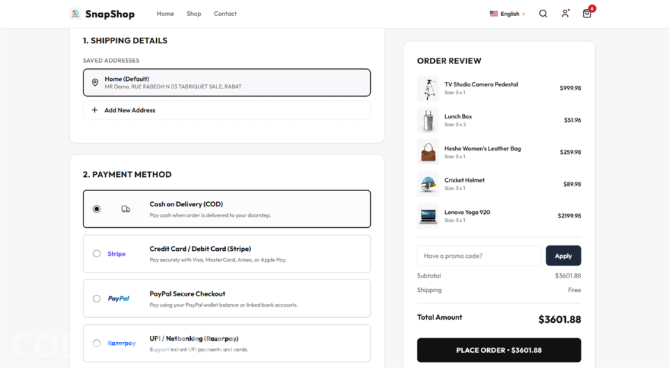Go to the Home nav item
The width and height of the screenshot is (669, 368).
(165, 14)
